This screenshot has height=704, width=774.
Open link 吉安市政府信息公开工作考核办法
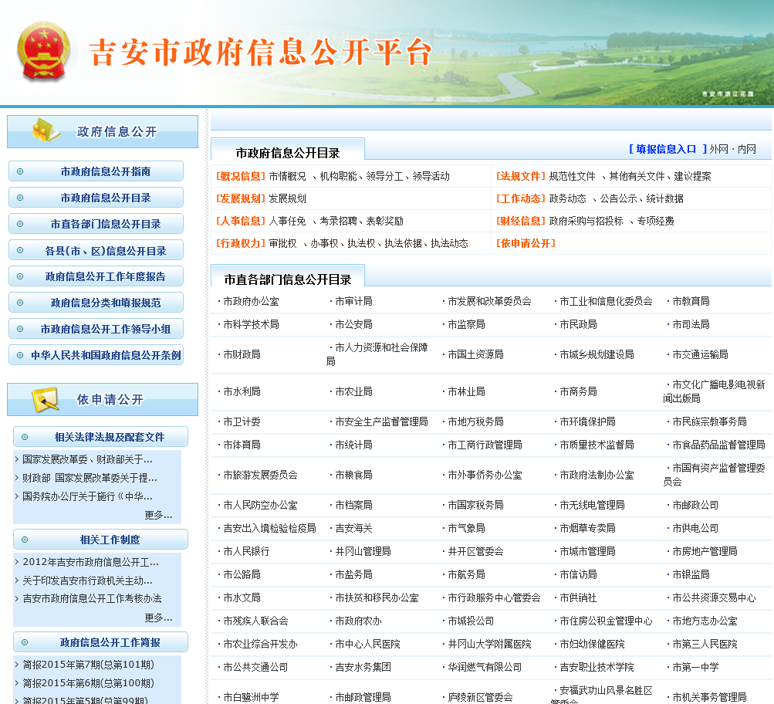pyautogui.click(x=92, y=598)
